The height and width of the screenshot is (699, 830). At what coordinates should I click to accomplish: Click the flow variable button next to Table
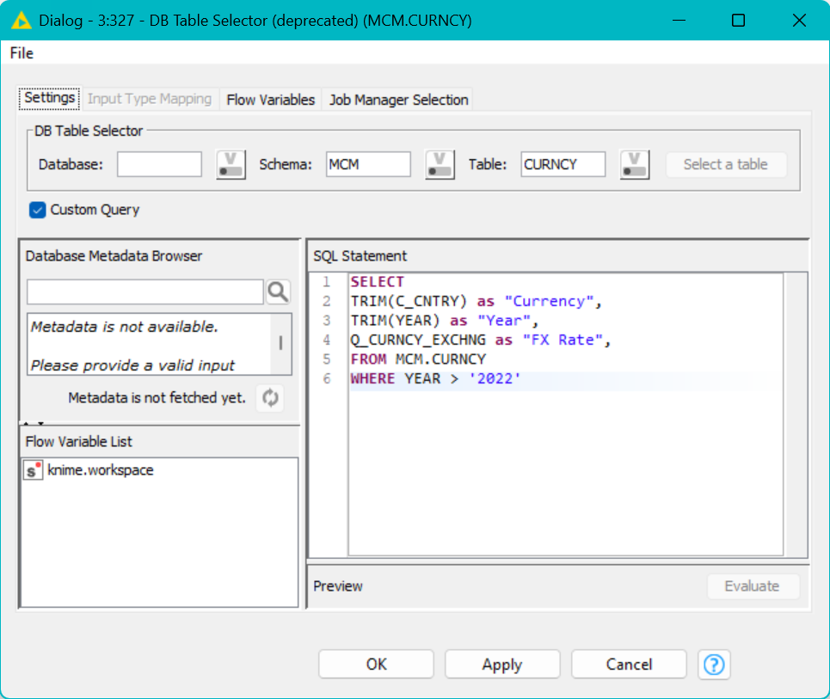[634, 164]
